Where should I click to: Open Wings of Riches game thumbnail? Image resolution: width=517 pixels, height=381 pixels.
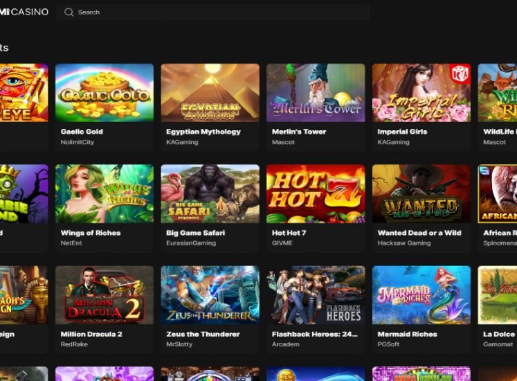pos(105,193)
